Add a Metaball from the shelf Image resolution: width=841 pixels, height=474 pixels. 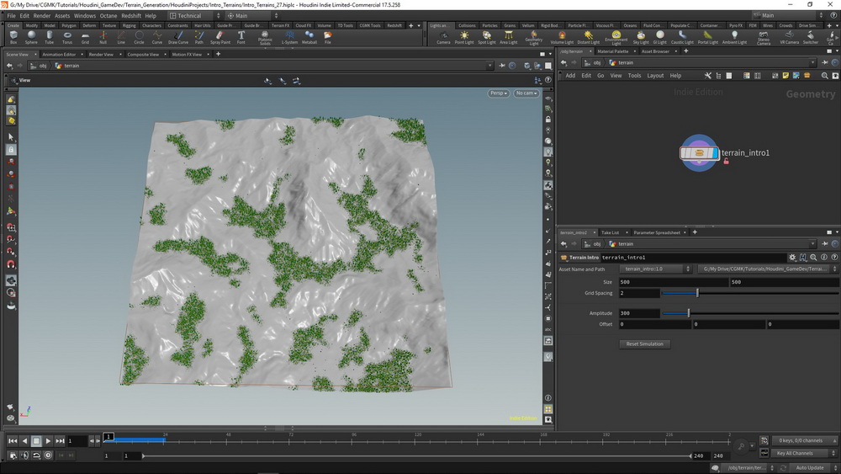[x=309, y=37]
